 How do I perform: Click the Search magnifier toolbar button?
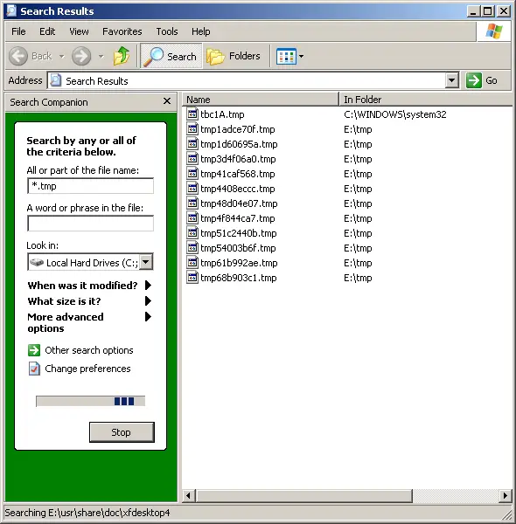pyautogui.click(x=171, y=56)
